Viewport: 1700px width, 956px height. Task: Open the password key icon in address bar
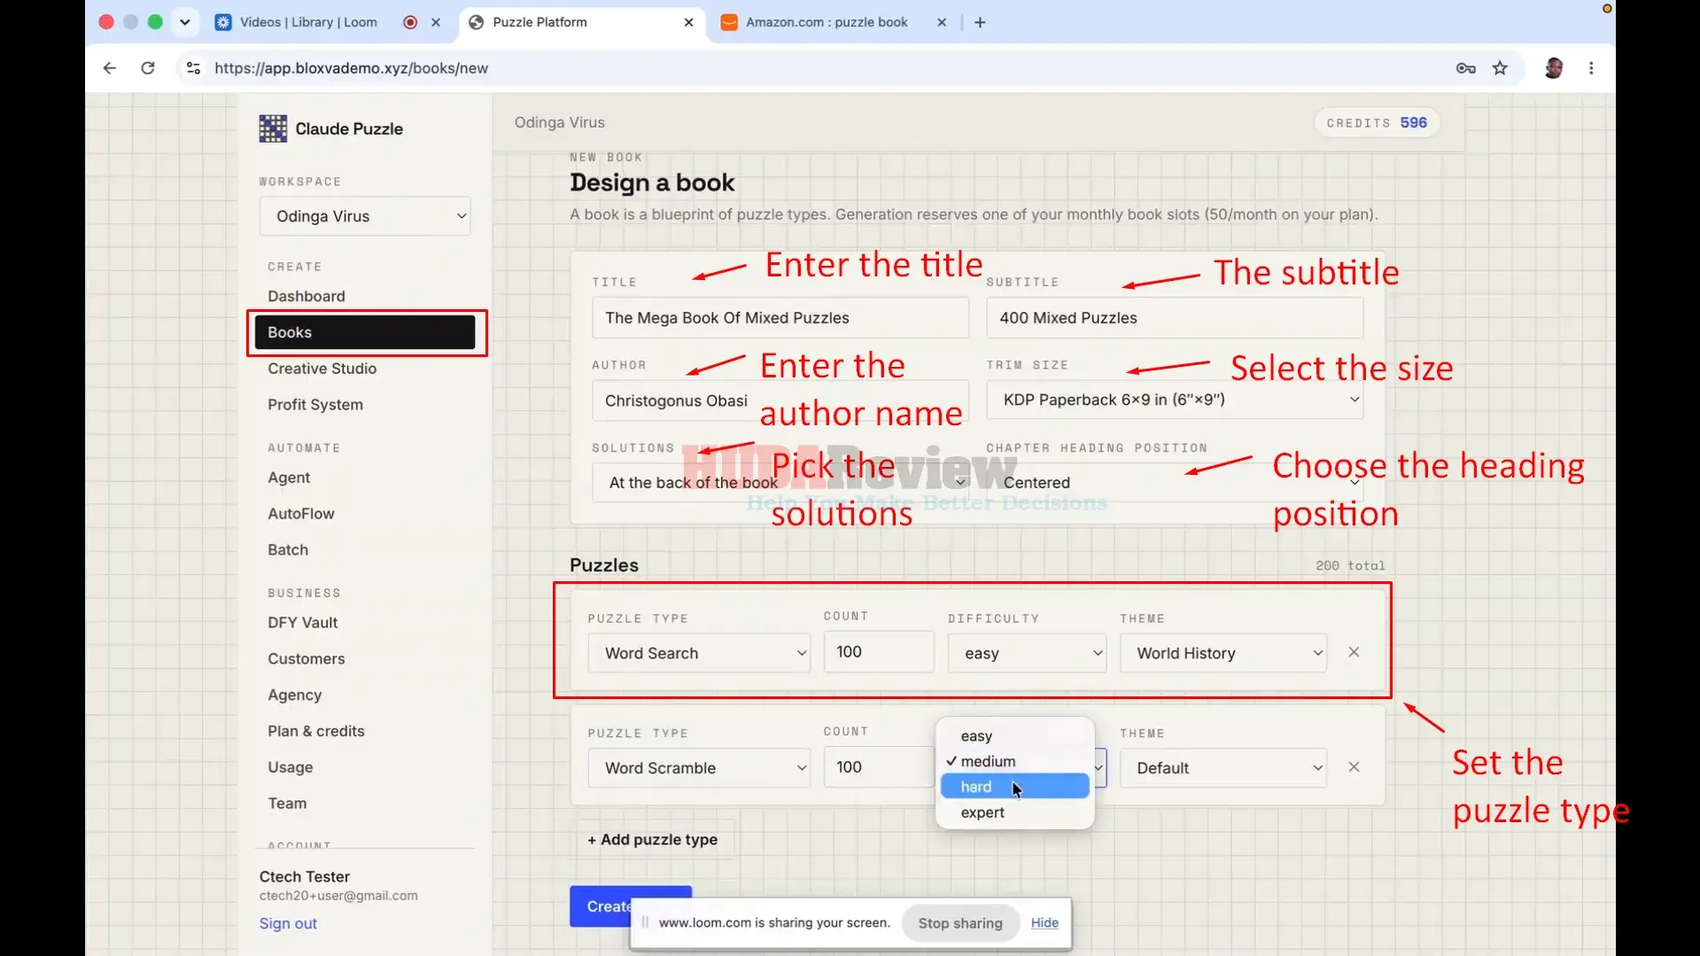point(1465,68)
